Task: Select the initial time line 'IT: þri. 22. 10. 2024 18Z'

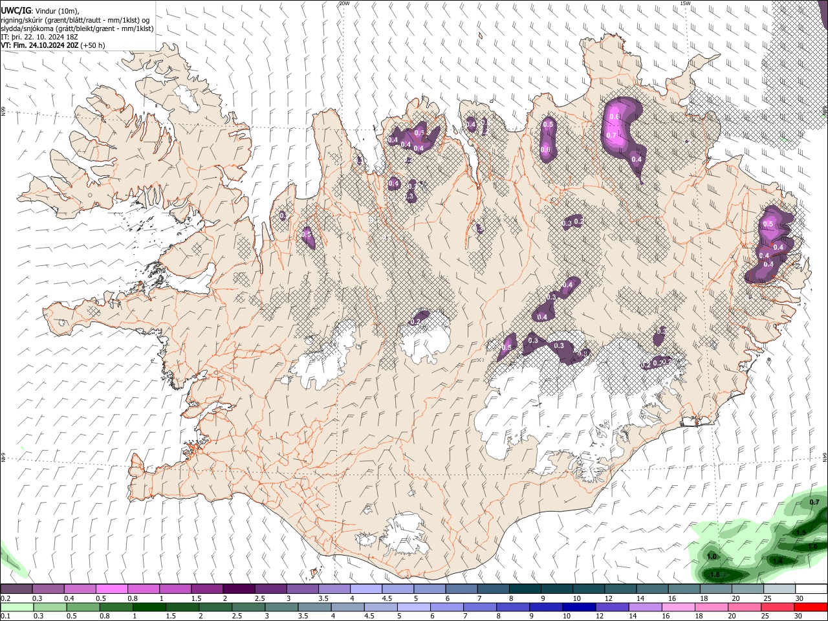Action: tap(40, 37)
